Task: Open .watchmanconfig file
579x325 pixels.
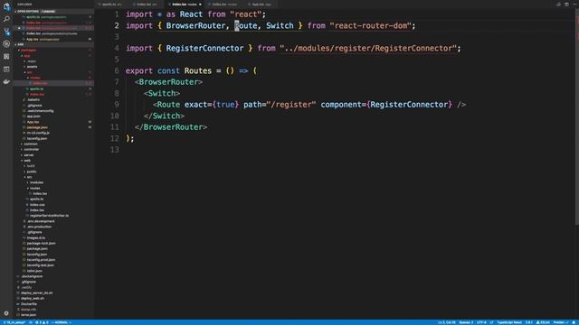Action: 40,111
